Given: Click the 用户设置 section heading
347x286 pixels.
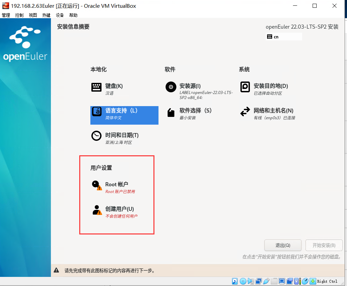Looking at the screenshot, I should [101, 168].
